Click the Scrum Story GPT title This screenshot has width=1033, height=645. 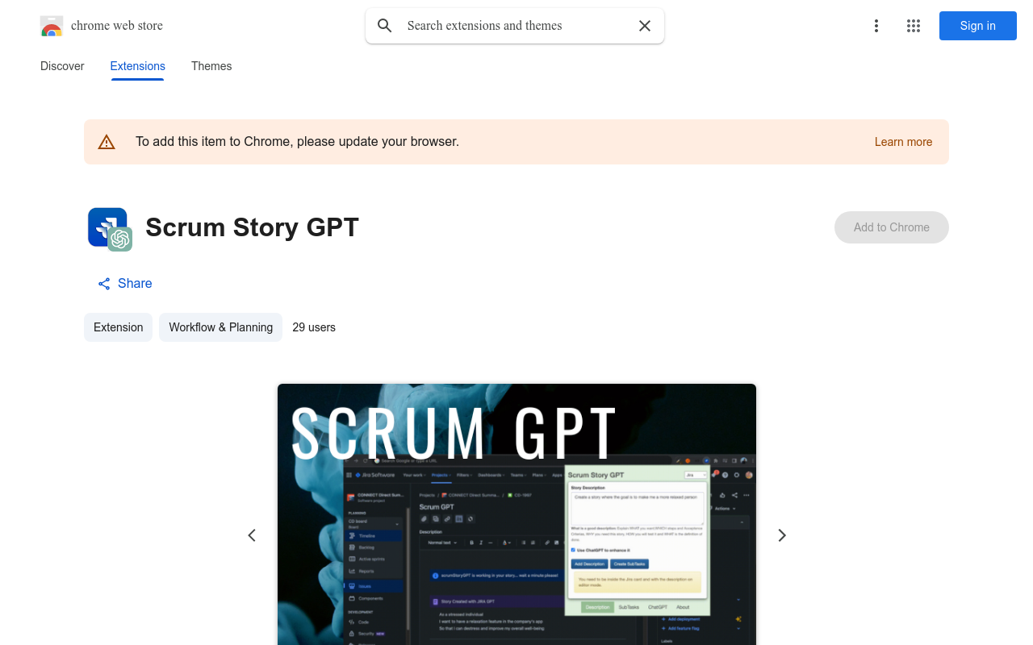coord(252,227)
